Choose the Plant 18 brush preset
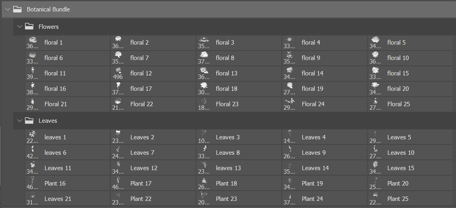This screenshot has height=208, width=456. point(226,184)
